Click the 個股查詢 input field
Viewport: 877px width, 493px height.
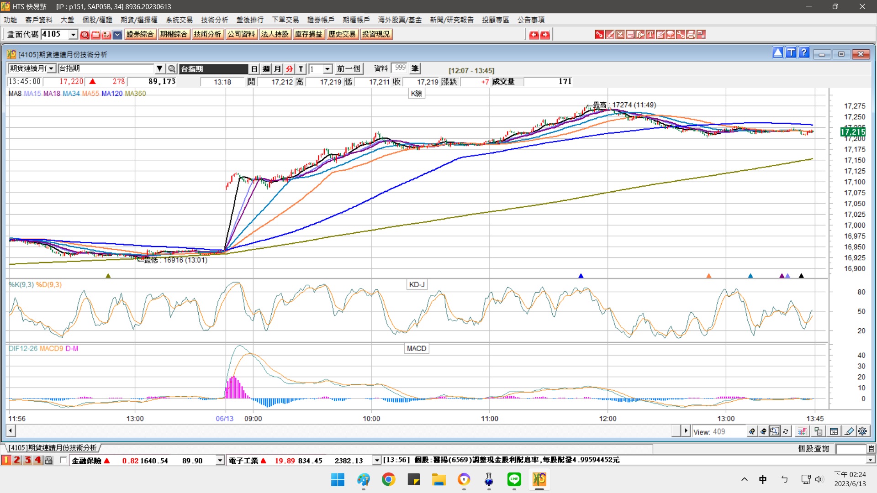point(851,449)
